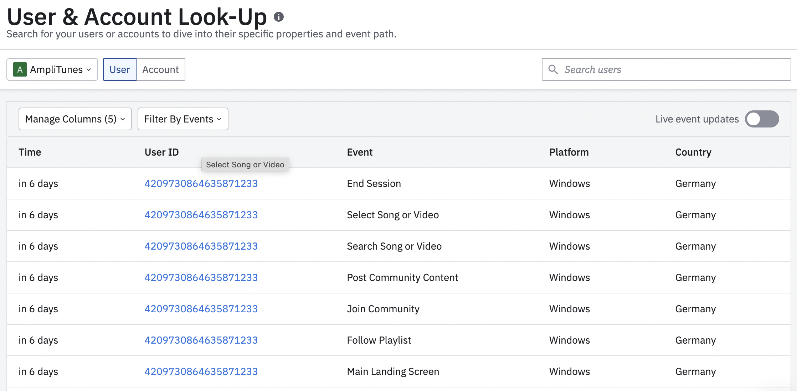This screenshot has width=797, height=391.
Task: Click the User ID column header
Action: pos(161,152)
